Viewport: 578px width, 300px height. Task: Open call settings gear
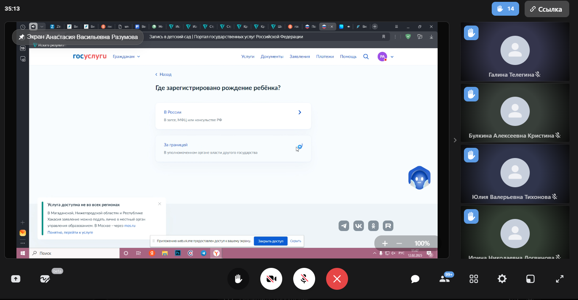(502, 279)
